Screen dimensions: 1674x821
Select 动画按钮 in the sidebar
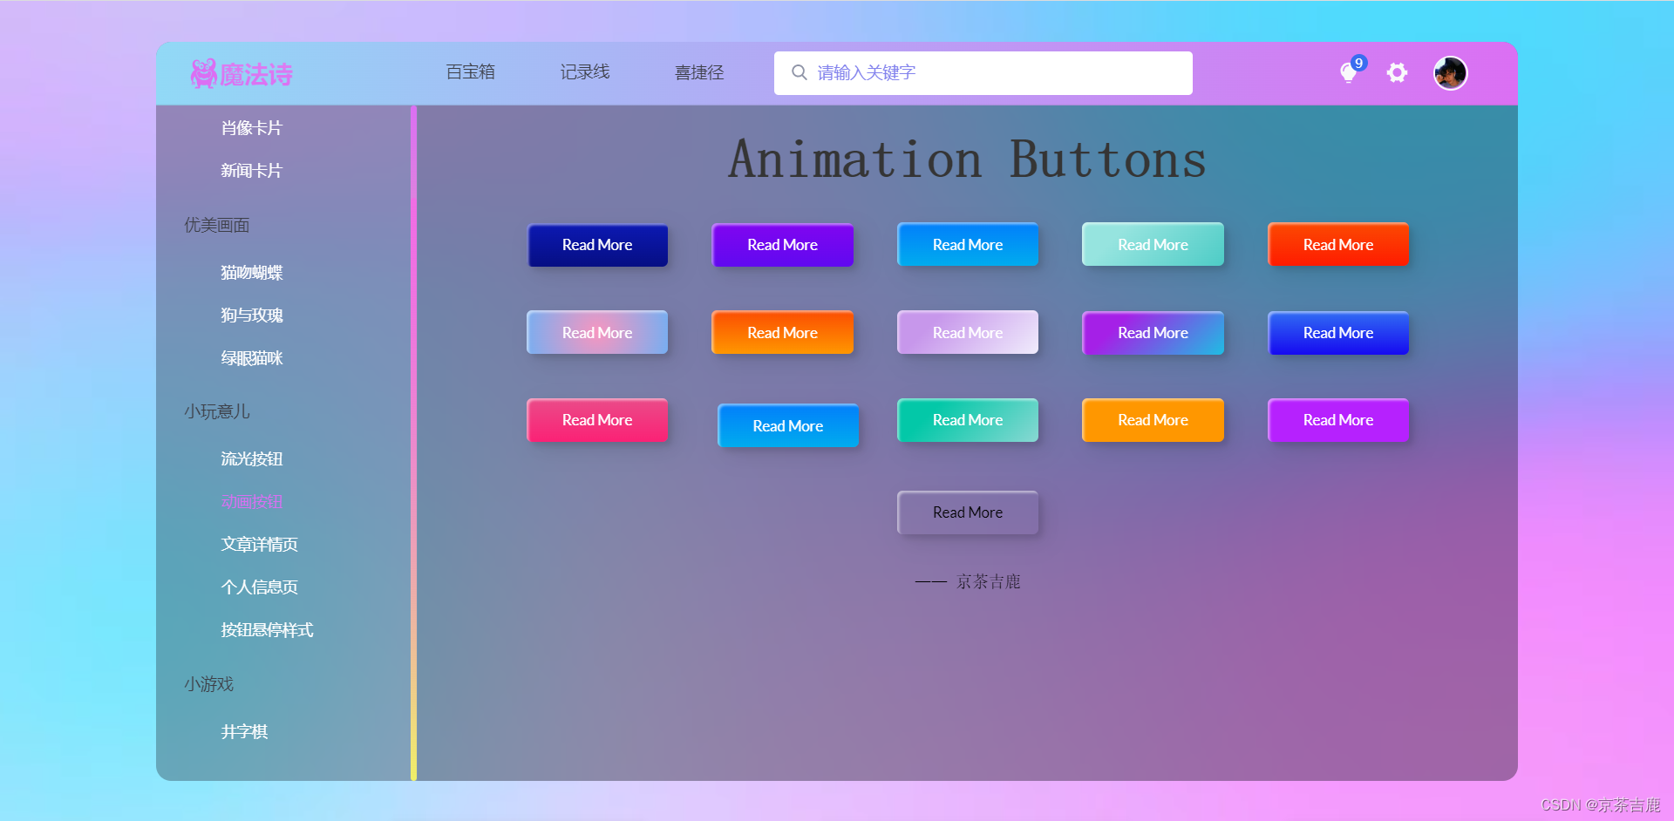(x=252, y=501)
